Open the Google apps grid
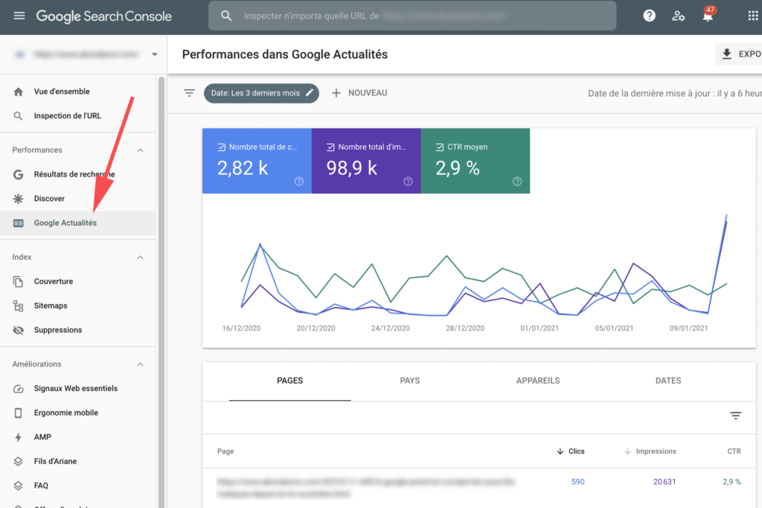 point(752,16)
